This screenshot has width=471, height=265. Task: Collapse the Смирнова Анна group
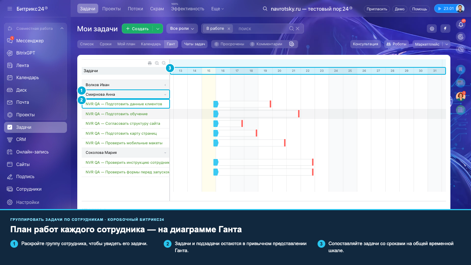(x=165, y=95)
